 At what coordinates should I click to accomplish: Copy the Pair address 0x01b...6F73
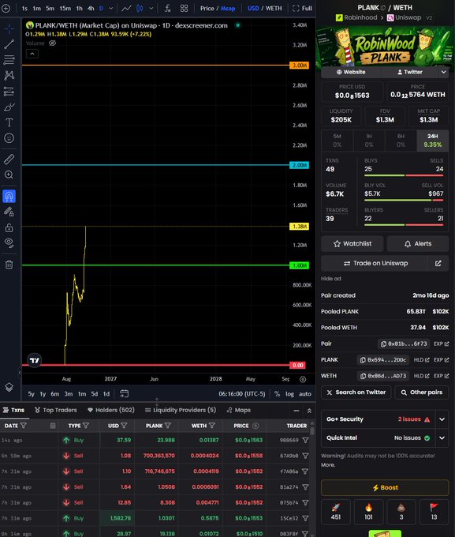404,344
